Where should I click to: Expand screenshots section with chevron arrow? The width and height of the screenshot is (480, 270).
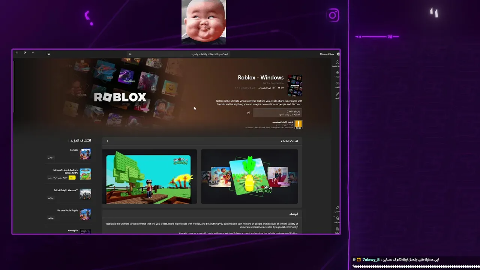pos(107,141)
